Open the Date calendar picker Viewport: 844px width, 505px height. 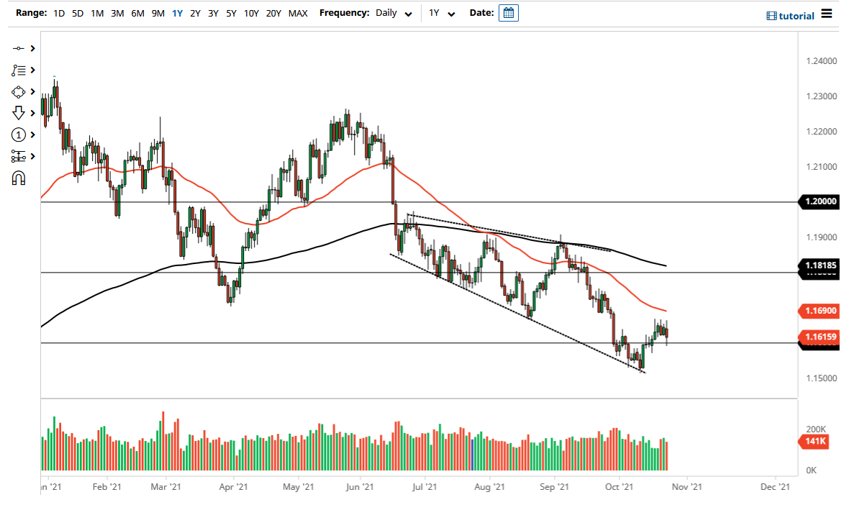click(509, 12)
